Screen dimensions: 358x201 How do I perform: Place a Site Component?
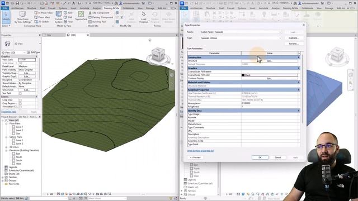click(x=99, y=13)
